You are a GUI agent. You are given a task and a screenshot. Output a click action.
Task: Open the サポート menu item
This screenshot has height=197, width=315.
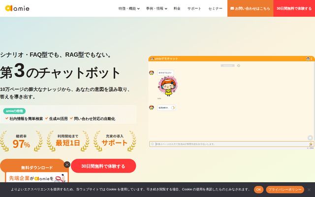[194, 8]
